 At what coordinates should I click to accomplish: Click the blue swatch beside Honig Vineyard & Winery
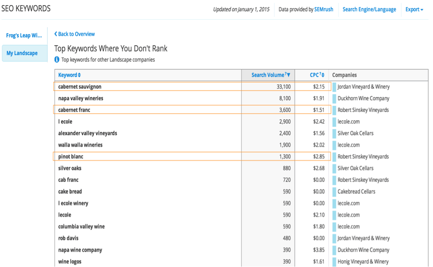pyautogui.click(x=334, y=261)
